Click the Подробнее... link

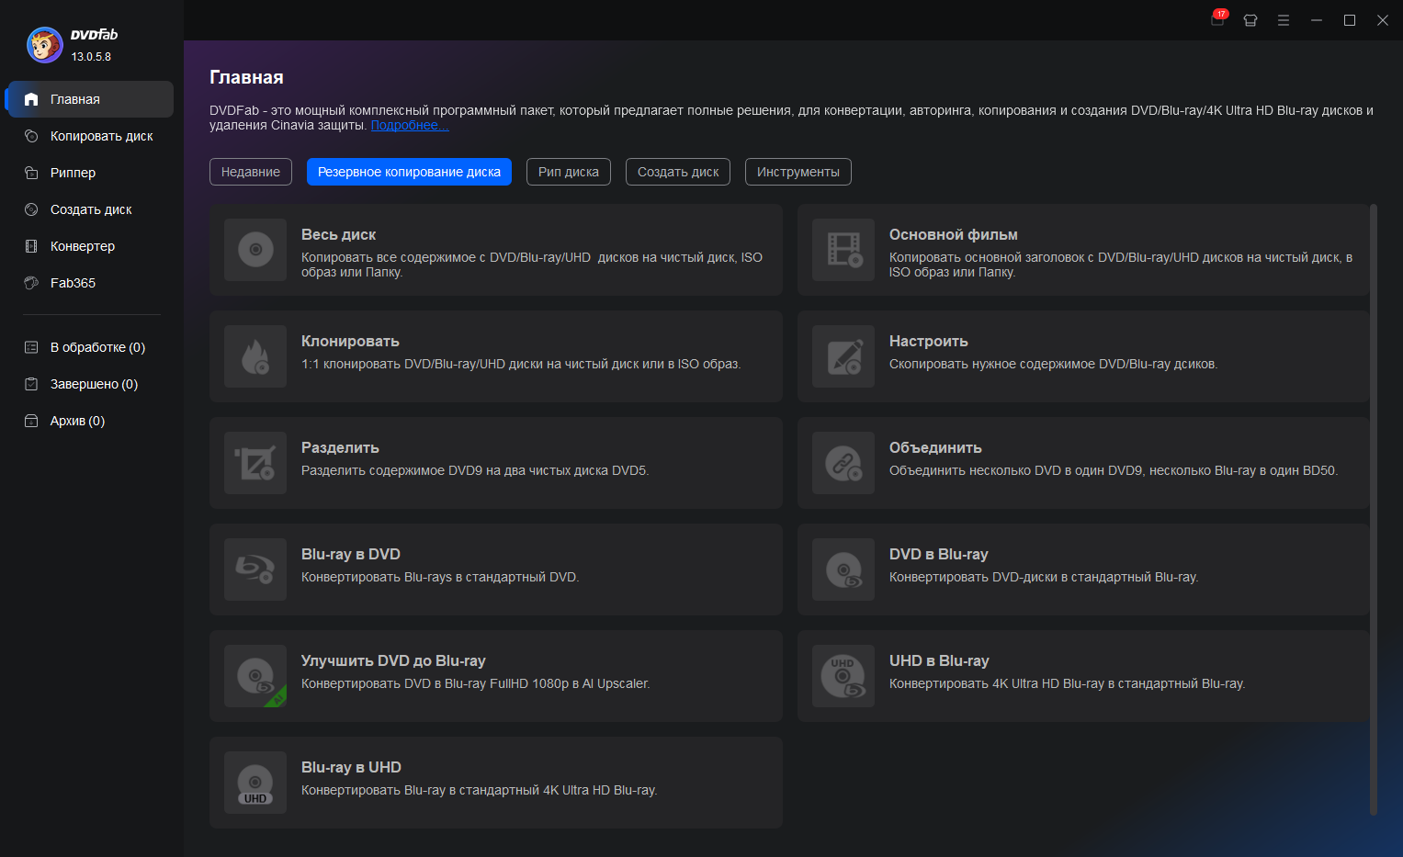pos(410,126)
